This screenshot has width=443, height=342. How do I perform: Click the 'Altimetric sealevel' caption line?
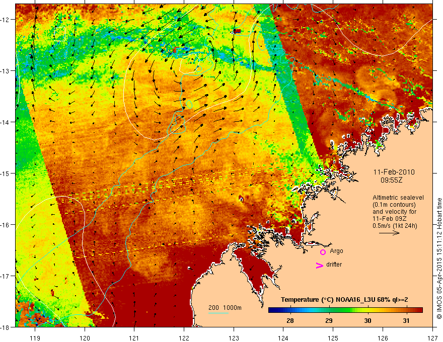(398, 198)
